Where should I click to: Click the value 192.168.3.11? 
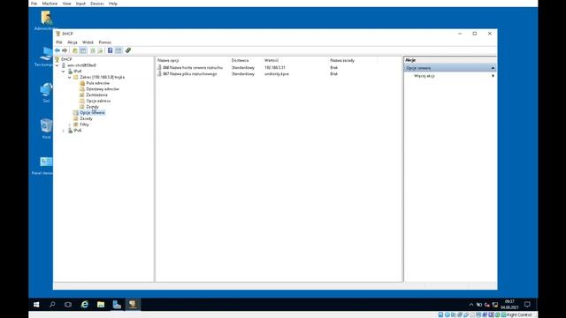tap(275, 68)
